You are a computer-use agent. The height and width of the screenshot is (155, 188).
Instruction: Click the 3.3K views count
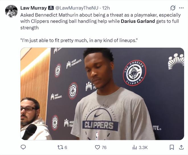[x=143, y=147]
